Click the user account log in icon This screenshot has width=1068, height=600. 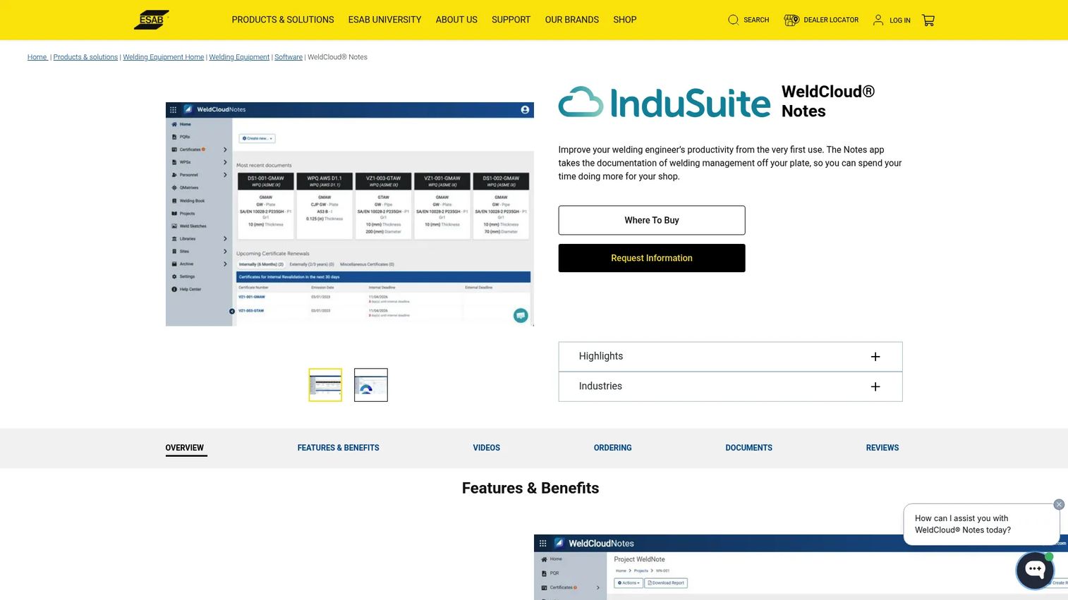tap(878, 20)
